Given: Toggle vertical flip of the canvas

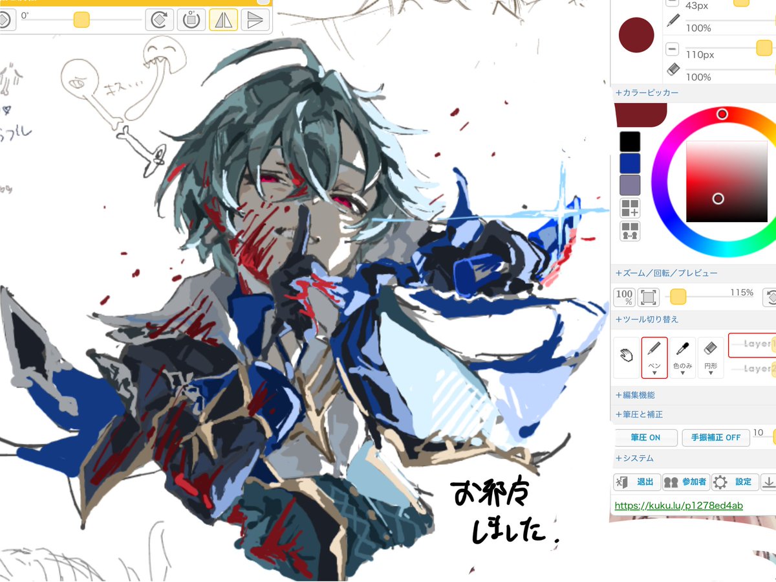Looking at the screenshot, I should tap(255, 19).
